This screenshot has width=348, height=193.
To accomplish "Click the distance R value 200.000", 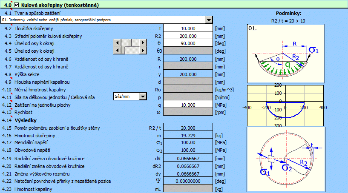I will (188, 59).
